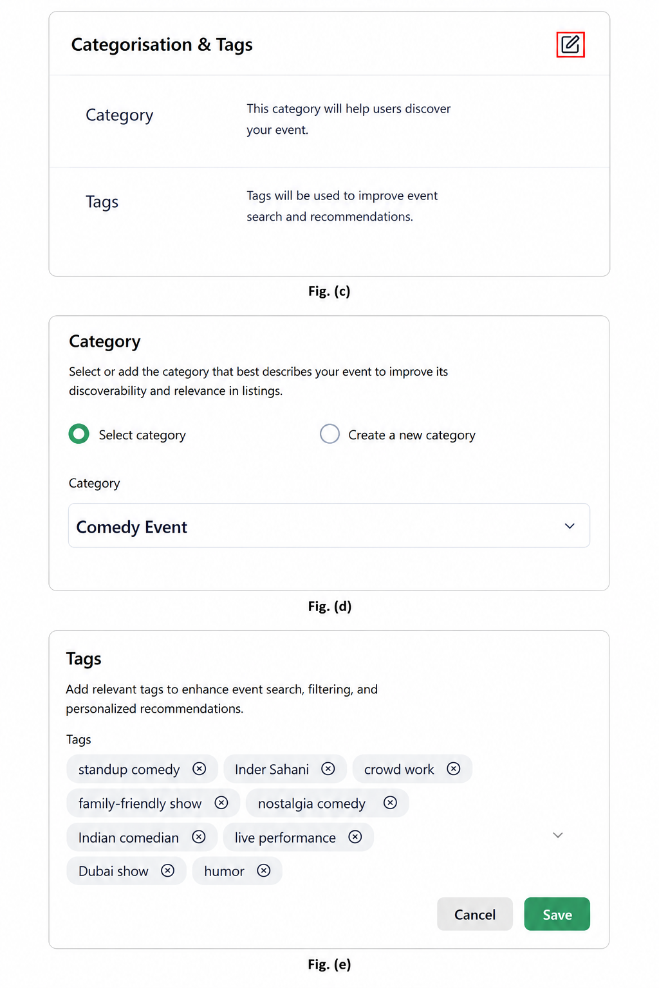Select Create a new category option
The width and height of the screenshot is (659, 988).
tap(329, 434)
